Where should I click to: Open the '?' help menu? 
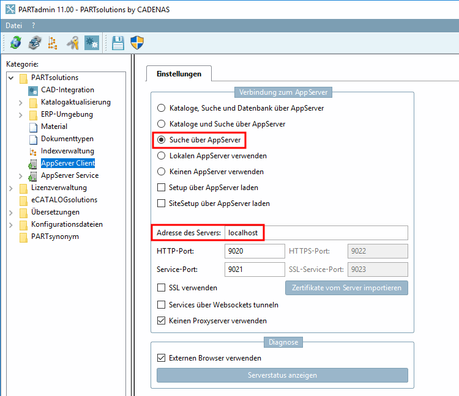pos(34,26)
